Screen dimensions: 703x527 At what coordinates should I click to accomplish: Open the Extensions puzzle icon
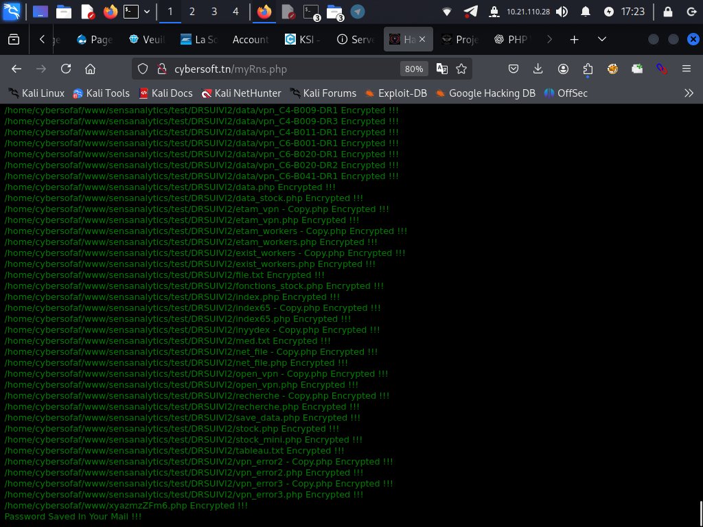[x=588, y=69]
